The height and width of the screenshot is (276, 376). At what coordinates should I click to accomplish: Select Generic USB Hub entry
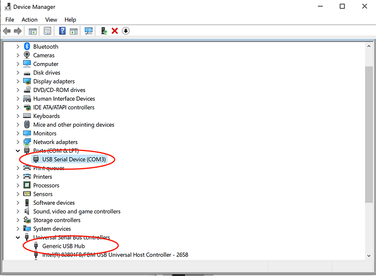(x=64, y=246)
